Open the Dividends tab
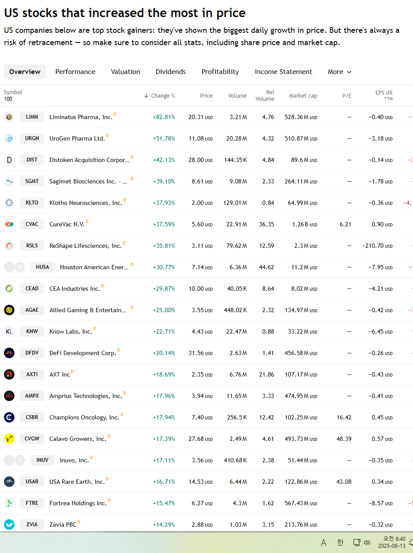413x553 pixels. (171, 72)
